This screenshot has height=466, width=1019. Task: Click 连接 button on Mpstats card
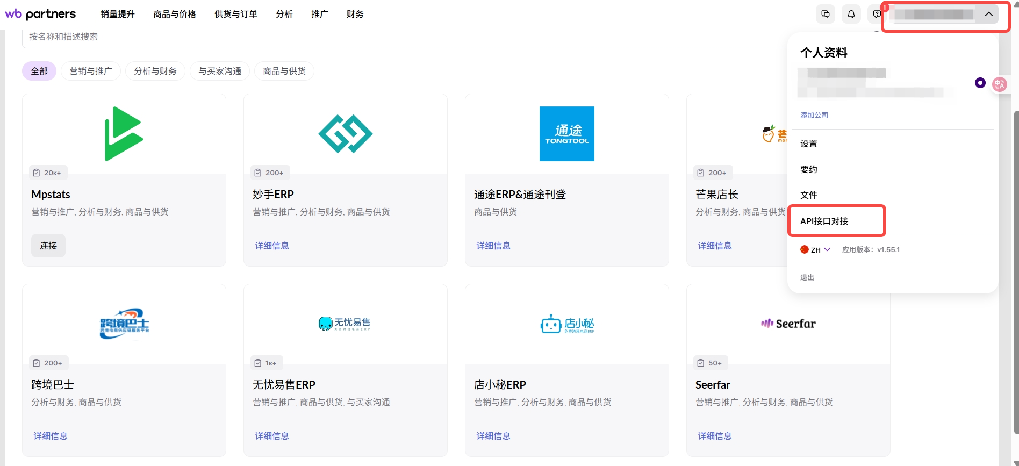tap(48, 246)
